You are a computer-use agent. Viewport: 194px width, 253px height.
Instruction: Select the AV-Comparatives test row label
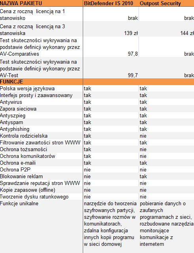click(40, 47)
